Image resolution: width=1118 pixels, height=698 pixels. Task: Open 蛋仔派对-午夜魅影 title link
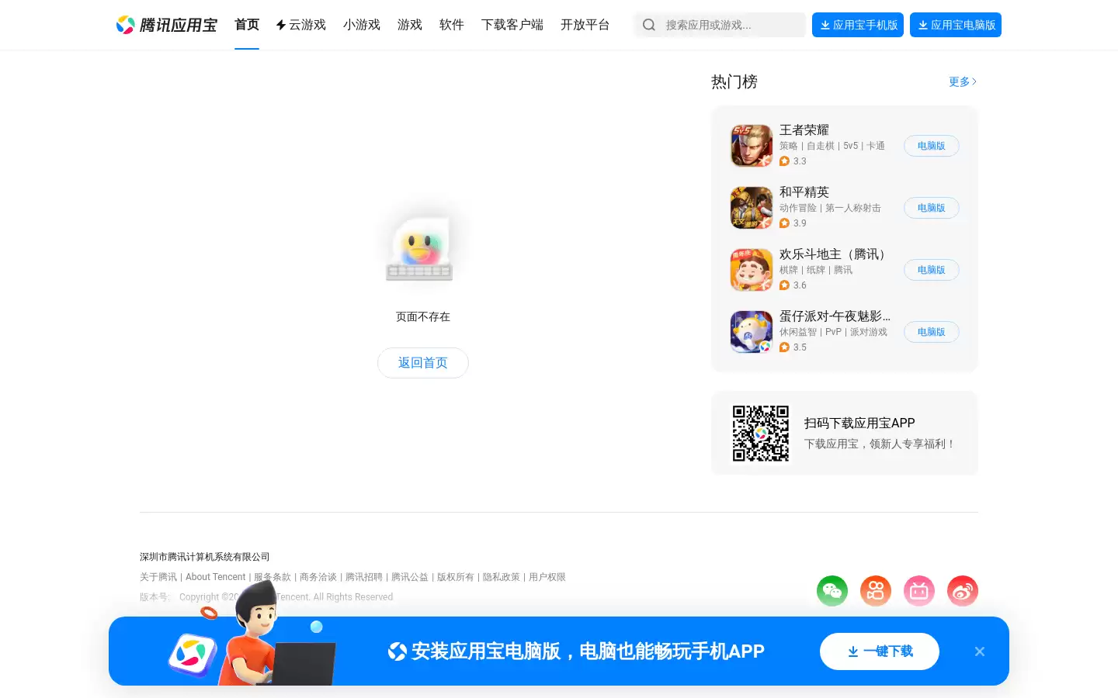[x=835, y=316]
